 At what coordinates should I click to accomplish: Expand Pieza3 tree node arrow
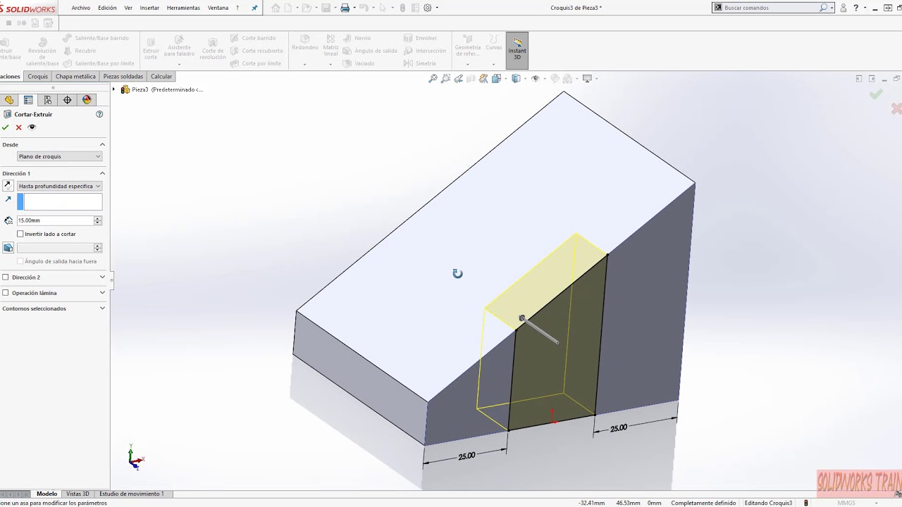(x=113, y=89)
